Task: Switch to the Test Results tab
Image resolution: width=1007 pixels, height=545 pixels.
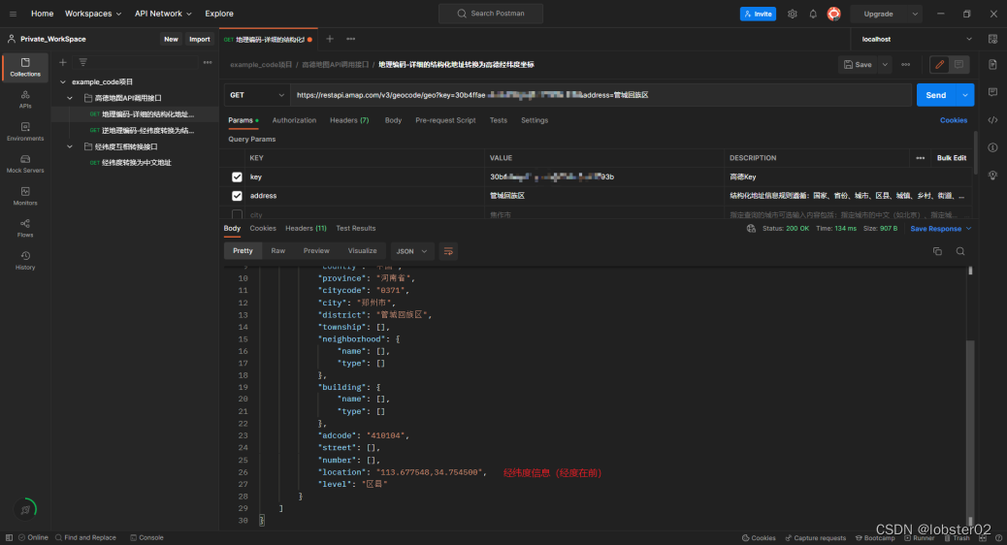Action: coord(356,229)
